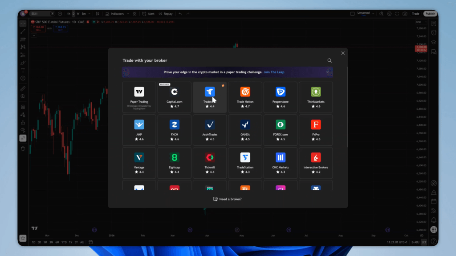Select the Paper Trading broker tile
Screen dimensions: 456x256
point(139,97)
